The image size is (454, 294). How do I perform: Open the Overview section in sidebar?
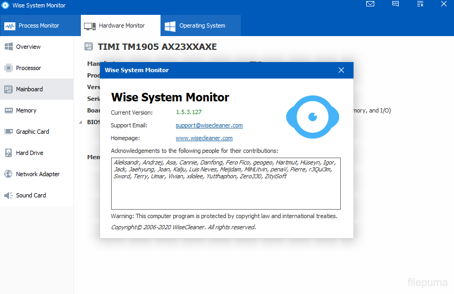(x=28, y=47)
